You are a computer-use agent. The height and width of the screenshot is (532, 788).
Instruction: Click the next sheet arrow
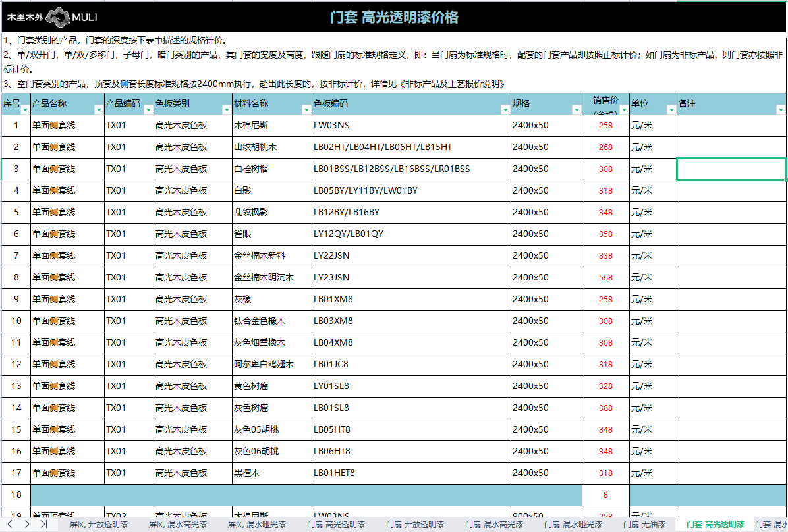pyautogui.click(x=26, y=524)
